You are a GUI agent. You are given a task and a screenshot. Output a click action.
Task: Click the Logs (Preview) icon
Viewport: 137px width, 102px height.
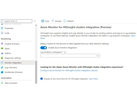coord(2,67)
